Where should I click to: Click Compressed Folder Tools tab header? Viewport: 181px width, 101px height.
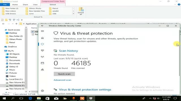click(x=53, y=1)
